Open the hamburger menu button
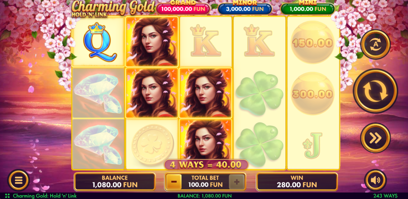 tap(19, 180)
